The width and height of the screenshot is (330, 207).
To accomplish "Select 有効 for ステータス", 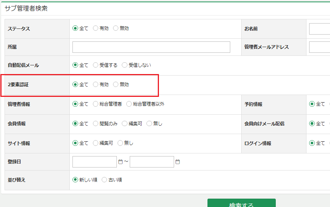I will coord(96,28).
